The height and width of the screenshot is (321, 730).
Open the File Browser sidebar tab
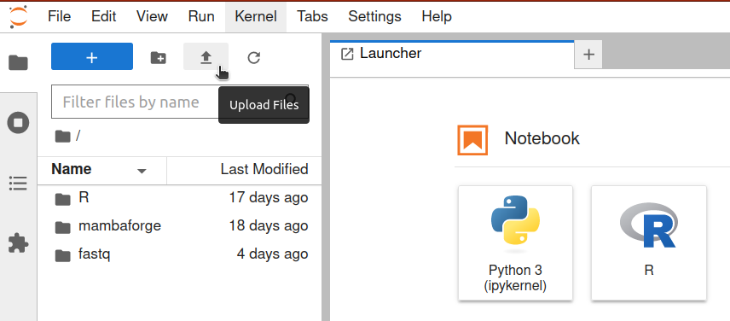click(x=18, y=62)
